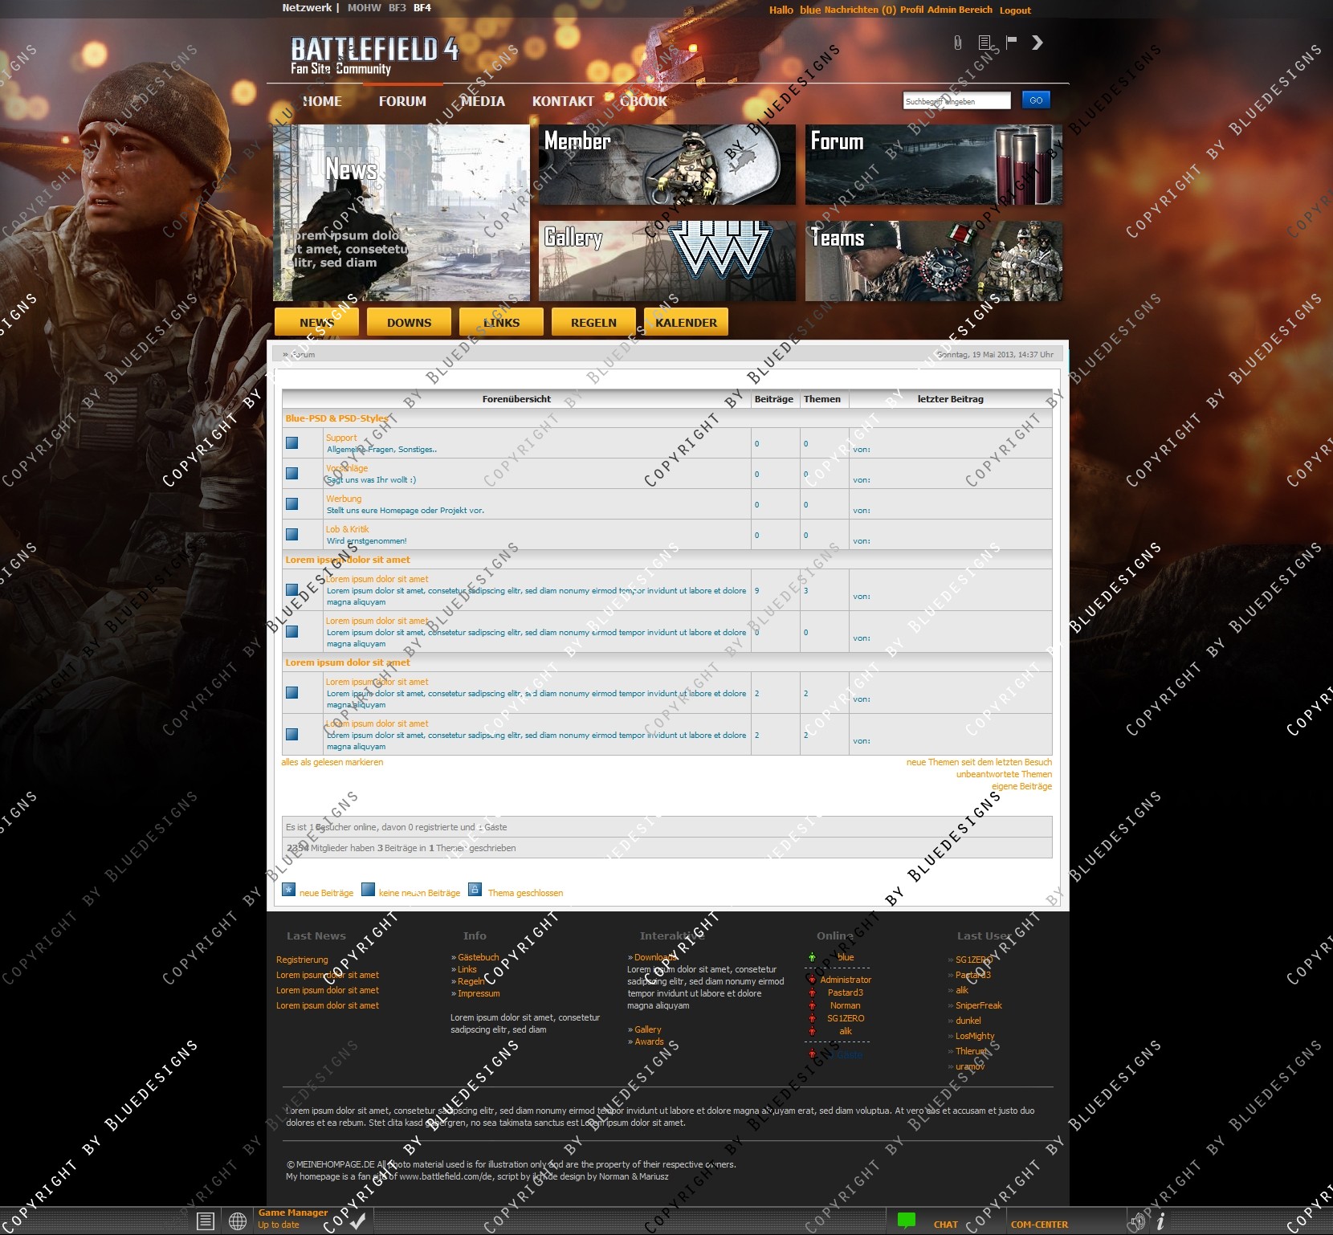The width and height of the screenshot is (1333, 1235).
Task: Click the red user icon beside Gäste
Action: pos(812,1054)
